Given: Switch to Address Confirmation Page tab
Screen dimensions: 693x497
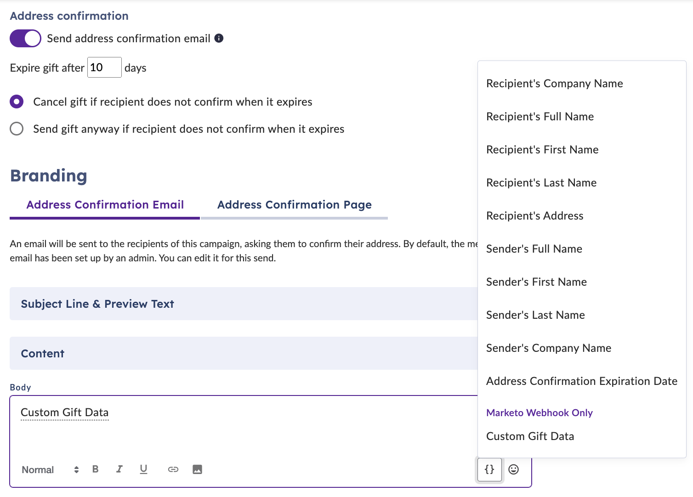Looking at the screenshot, I should [294, 205].
